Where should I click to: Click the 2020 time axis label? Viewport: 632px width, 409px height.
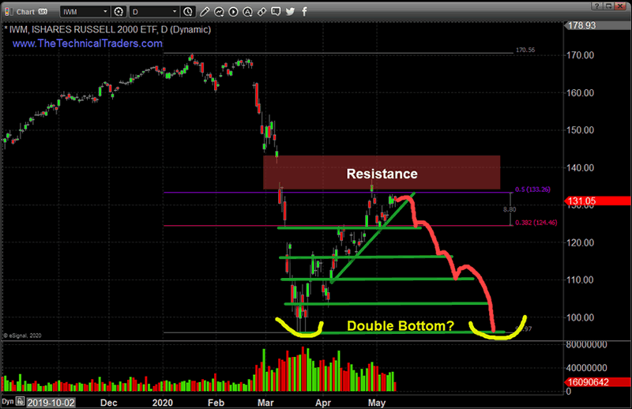pos(163,403)
